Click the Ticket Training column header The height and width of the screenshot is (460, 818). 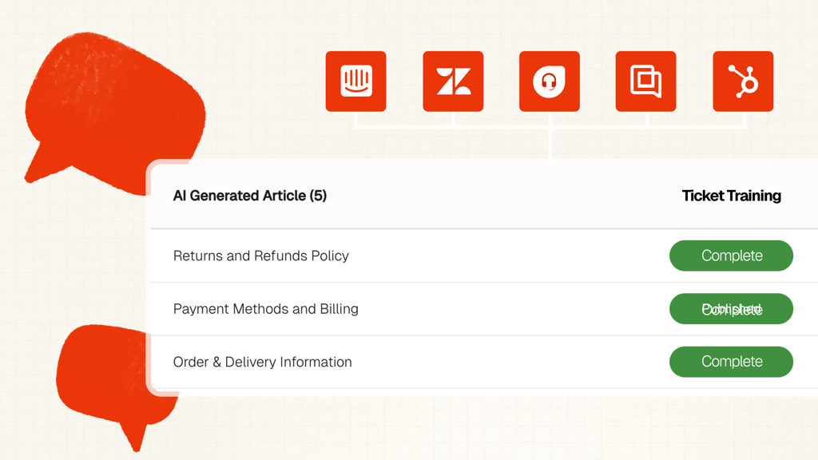732,196
